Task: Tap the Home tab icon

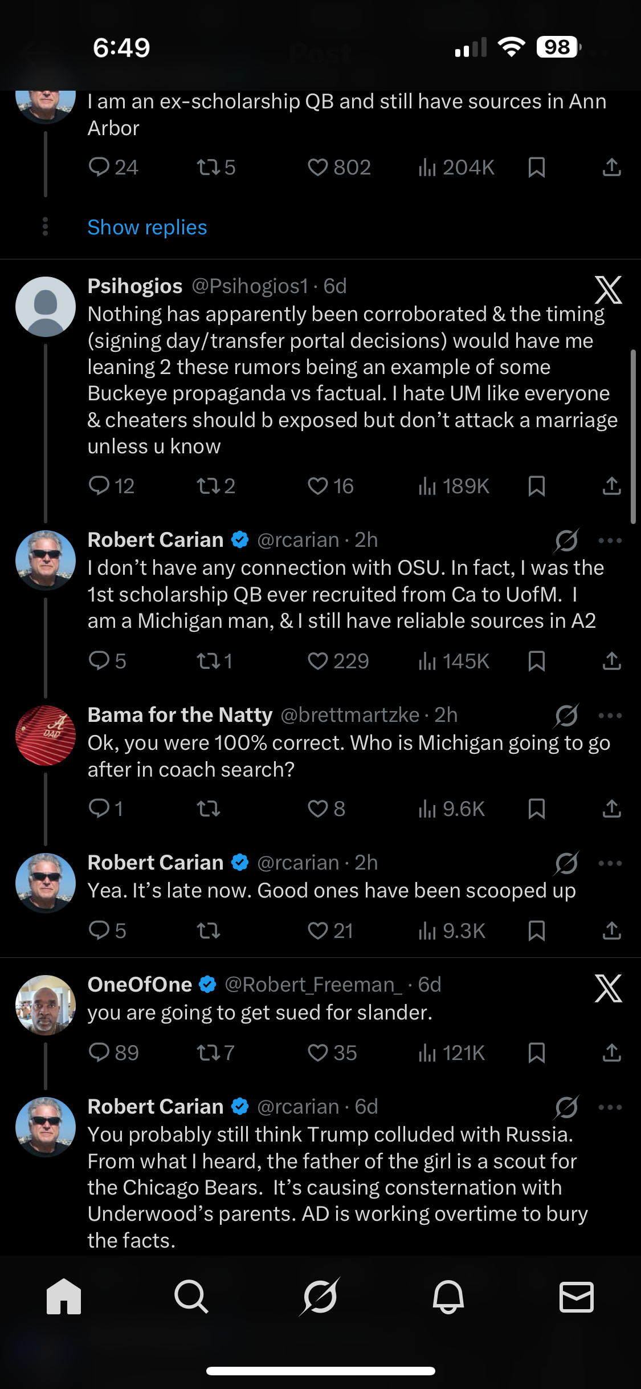Action: pos(64,1297)
